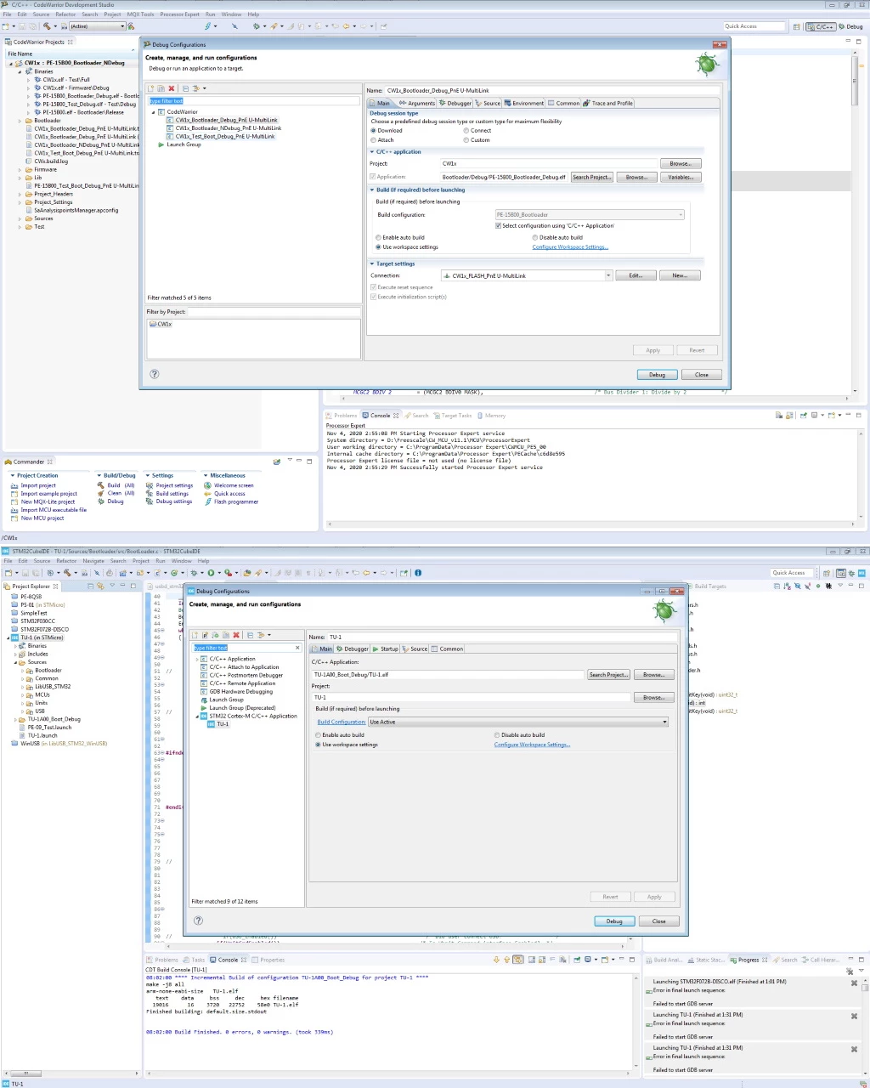Open Navigate menu in STM32CubeIDE menu bar
870x1088 pixels.
point(93,561)
